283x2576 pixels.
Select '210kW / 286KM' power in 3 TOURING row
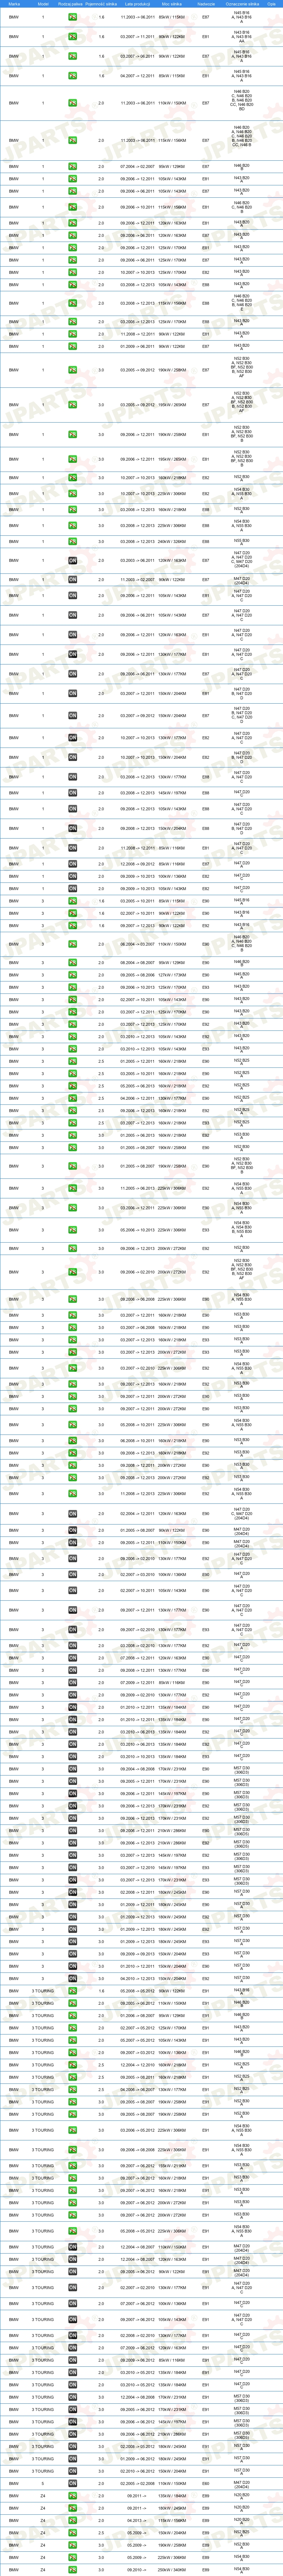pos(172,2434)
